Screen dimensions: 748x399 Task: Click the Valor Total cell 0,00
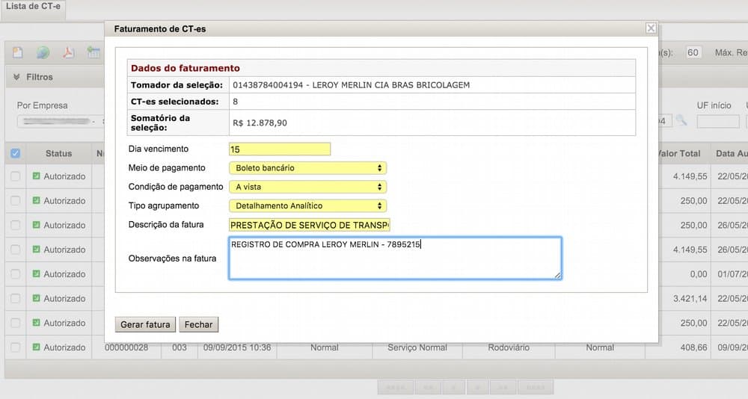pos(699,274)
